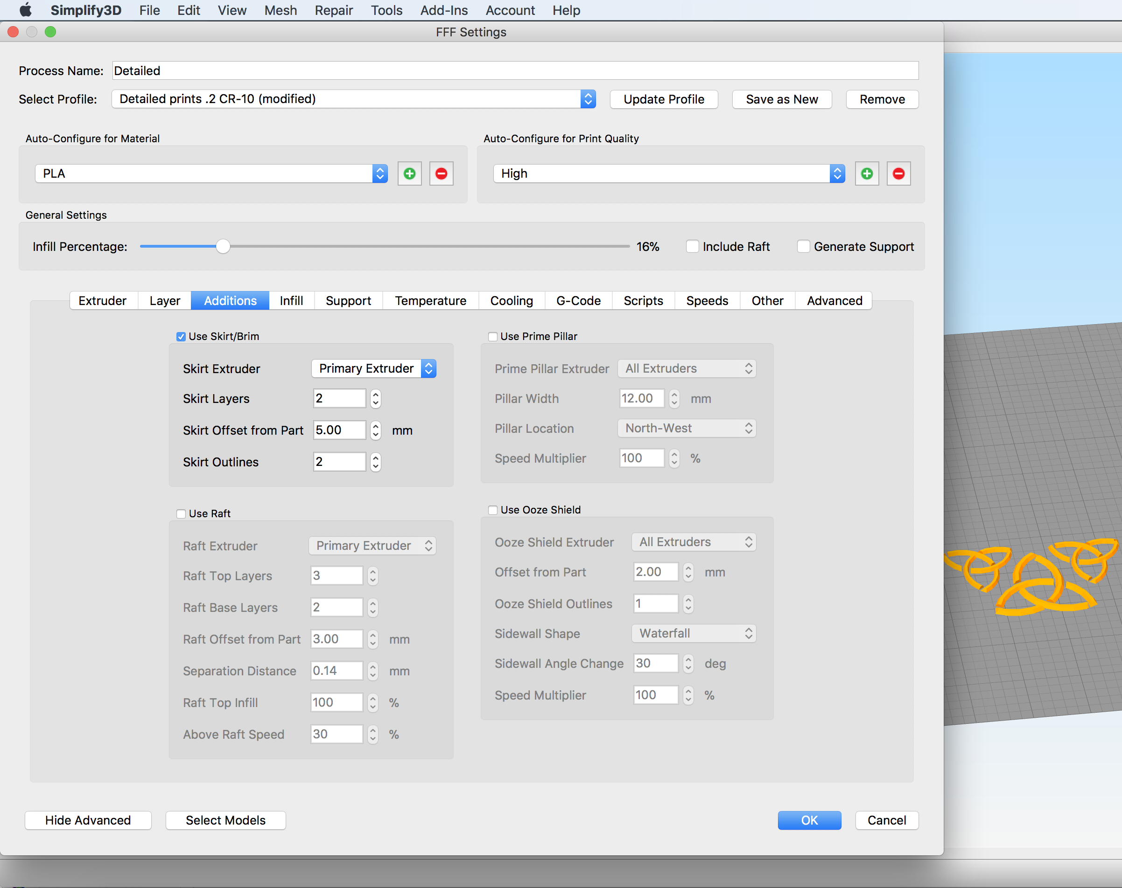Switch to the Support tab

pos(349,300)
